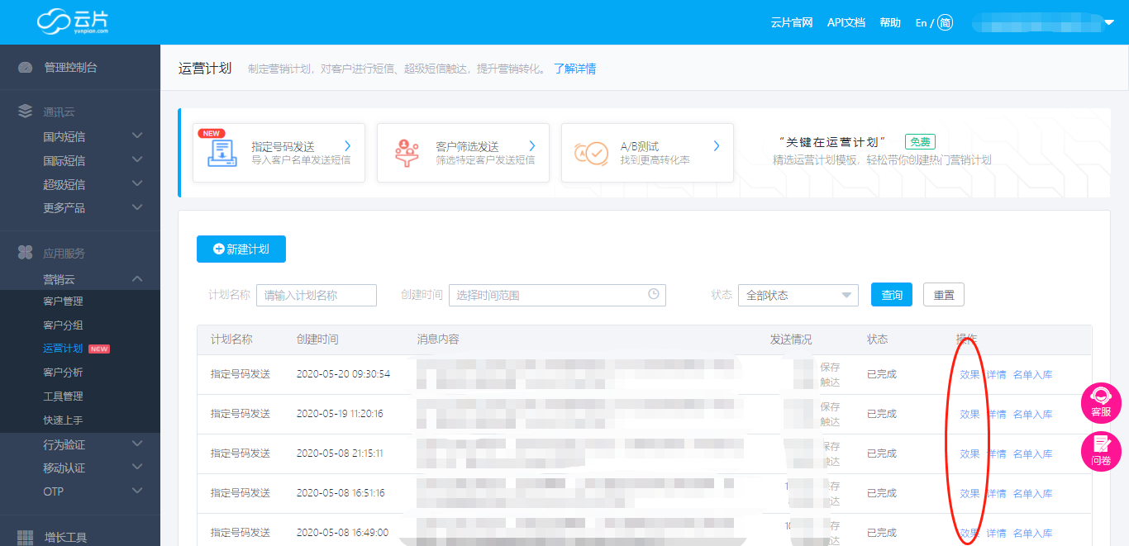Screen dimensions: 1129x546
Task: Open account dropdown arrow at top right
Action: click(1109, 23)
